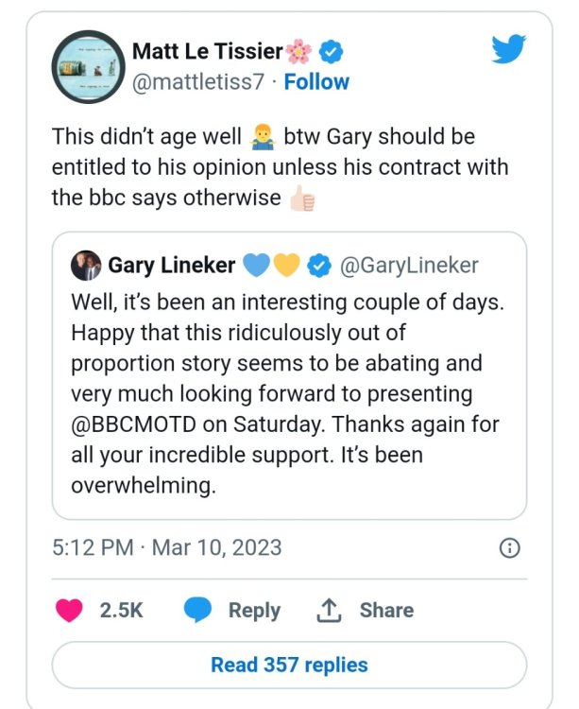
Task: Open the 5:12 PM Mar 10, 2023 timestamp
Action: pyautogui.click(x=166, y=547)
